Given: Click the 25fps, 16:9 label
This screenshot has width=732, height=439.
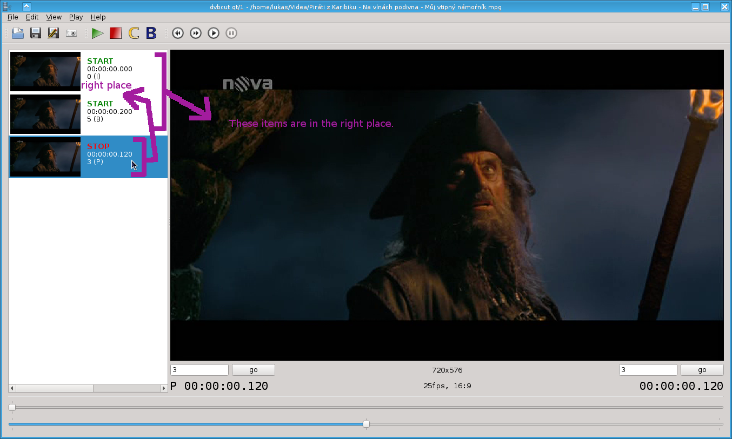Looking at the screenshot, I should [447, 386].
